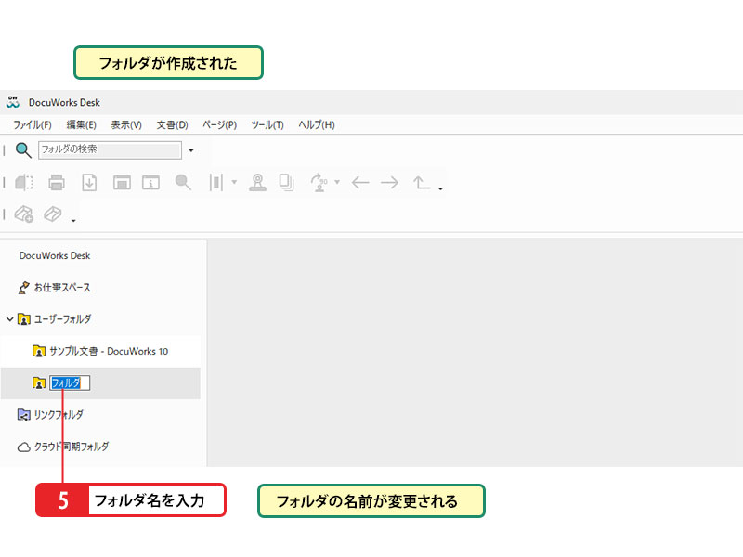Select サンプル文書 - DocuWorks 10 folder
Viewport: 743px width, 557px height.
pyautogui.click(x=109, y=352)
